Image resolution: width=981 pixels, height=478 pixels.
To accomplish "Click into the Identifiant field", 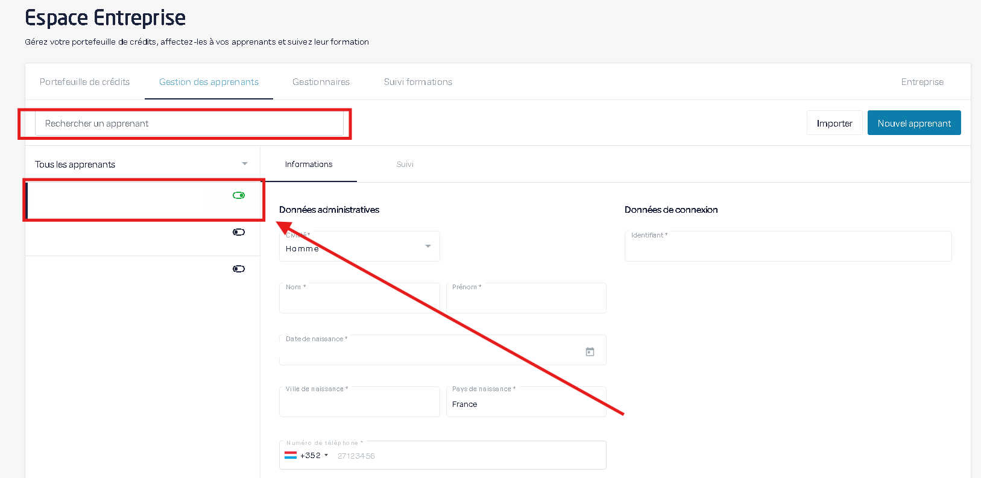I will coord(787,248).
